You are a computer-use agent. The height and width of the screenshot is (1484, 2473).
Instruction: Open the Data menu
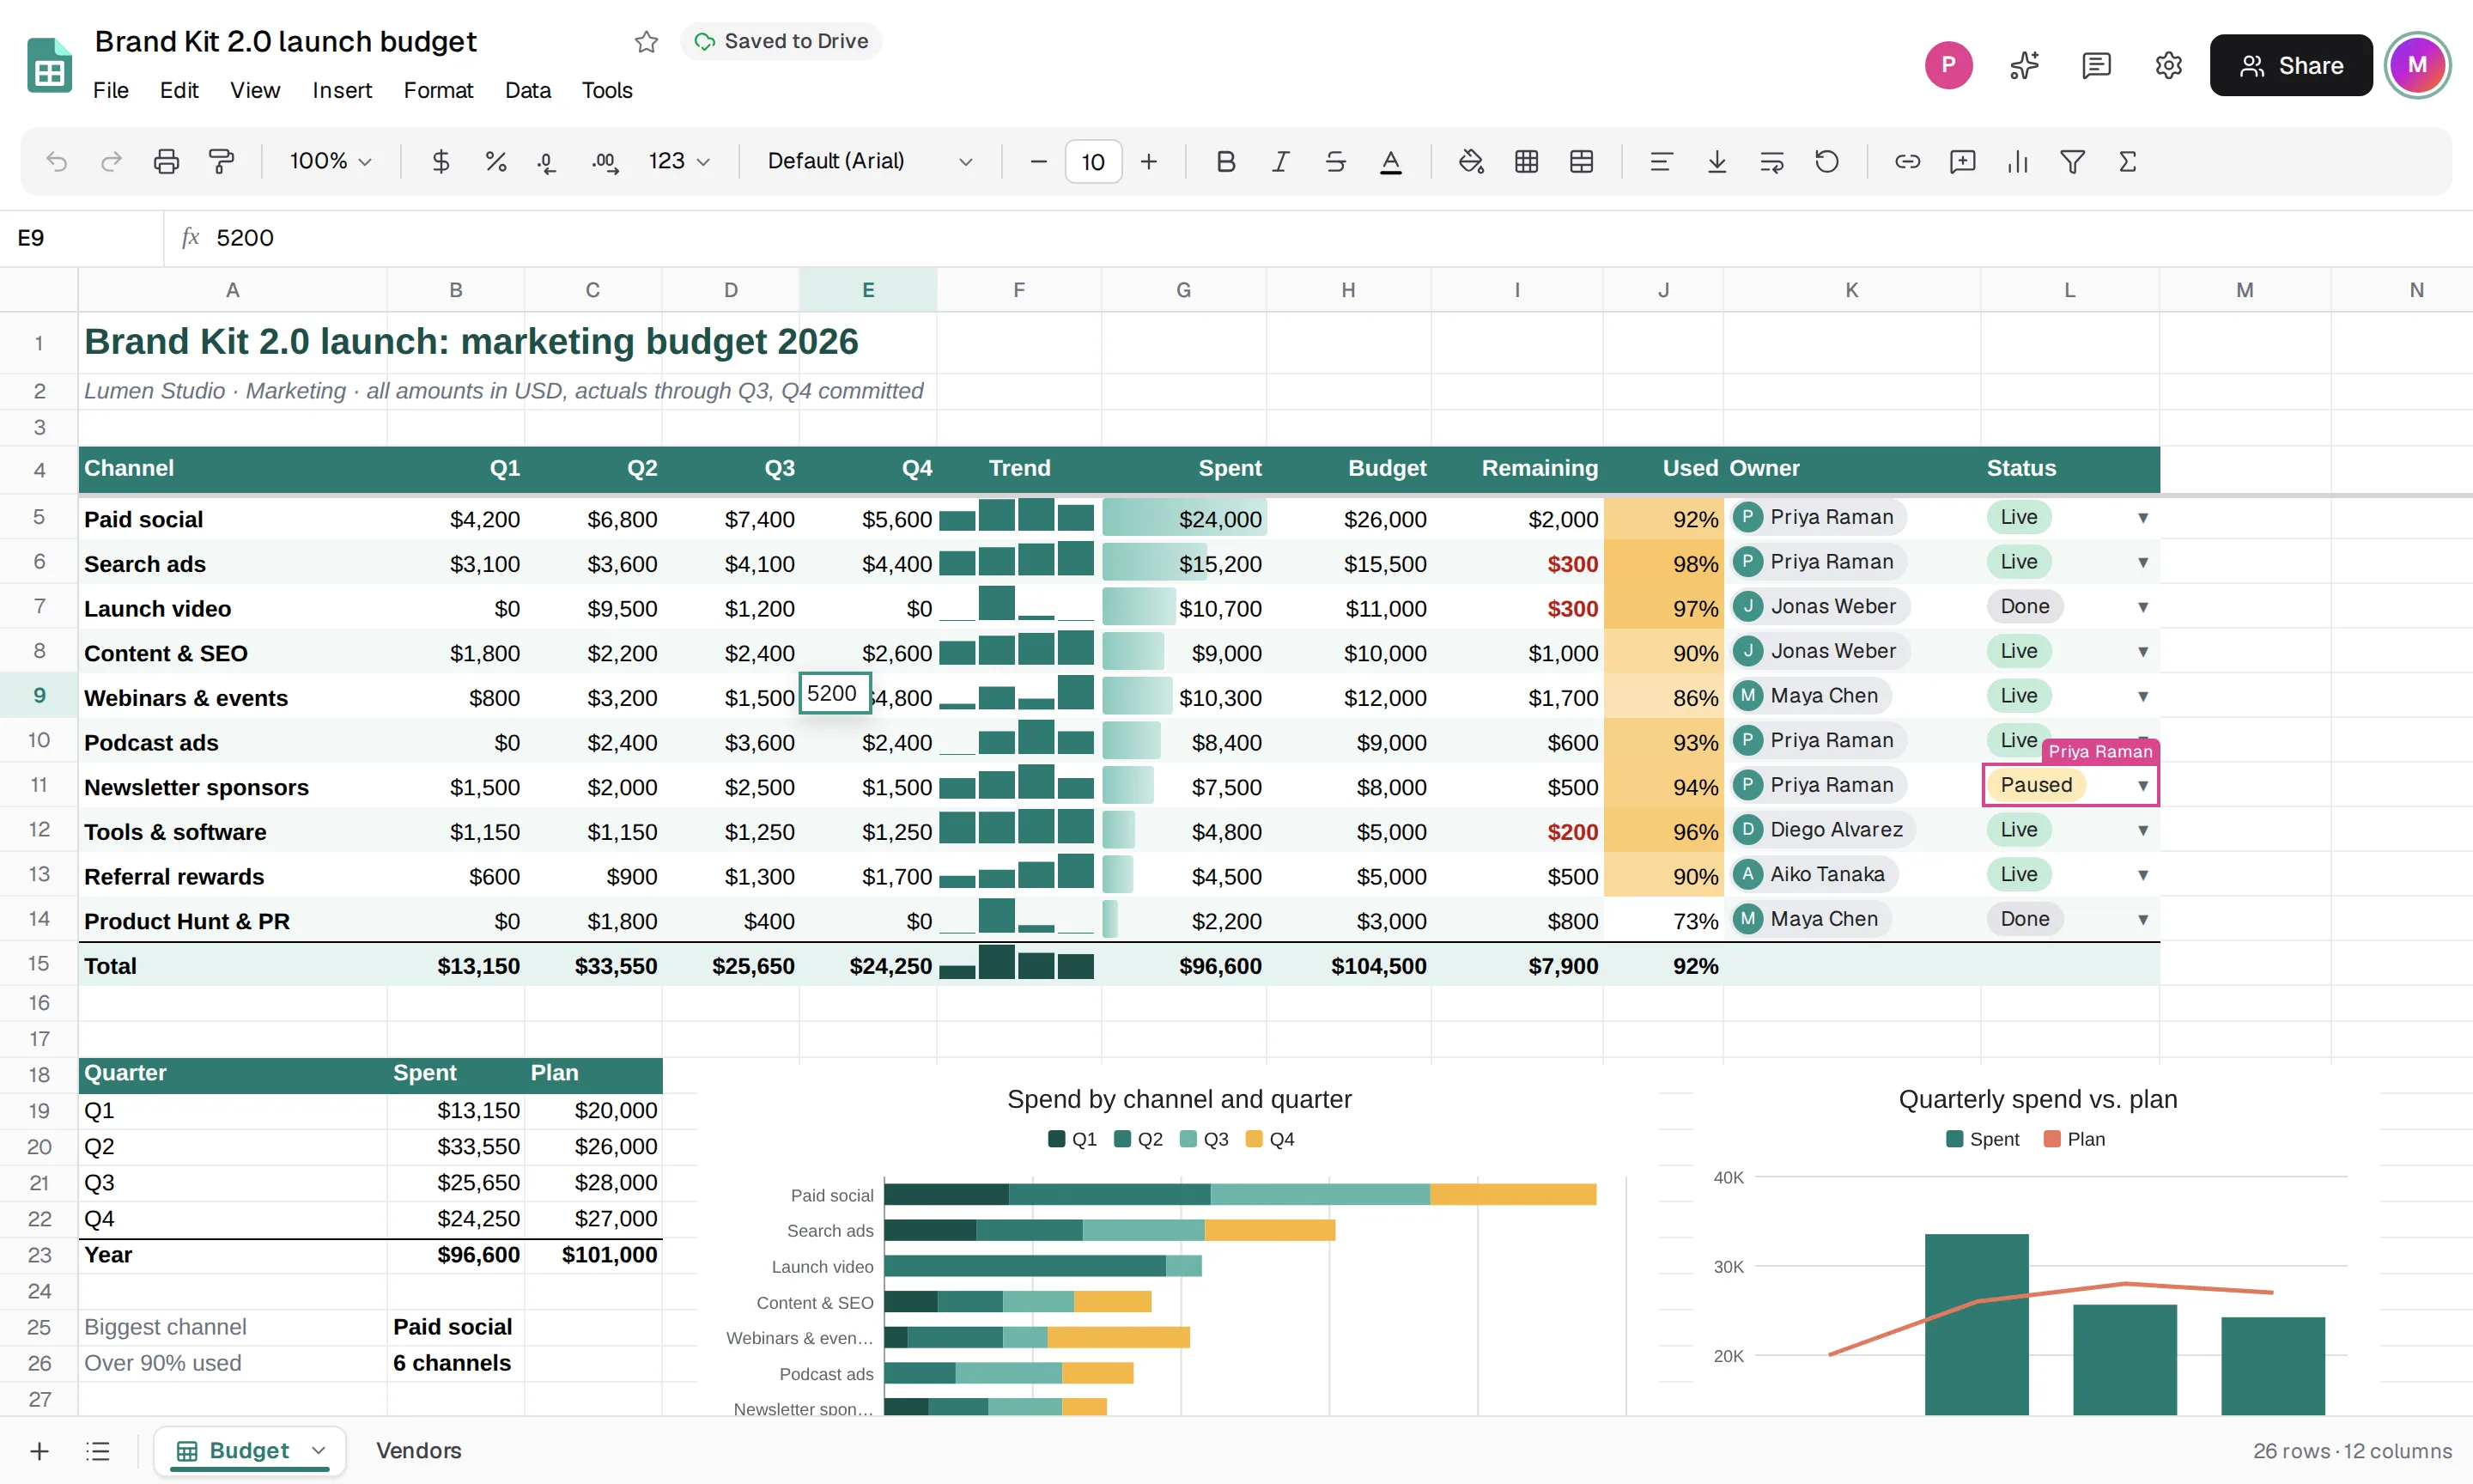[528, 90]
